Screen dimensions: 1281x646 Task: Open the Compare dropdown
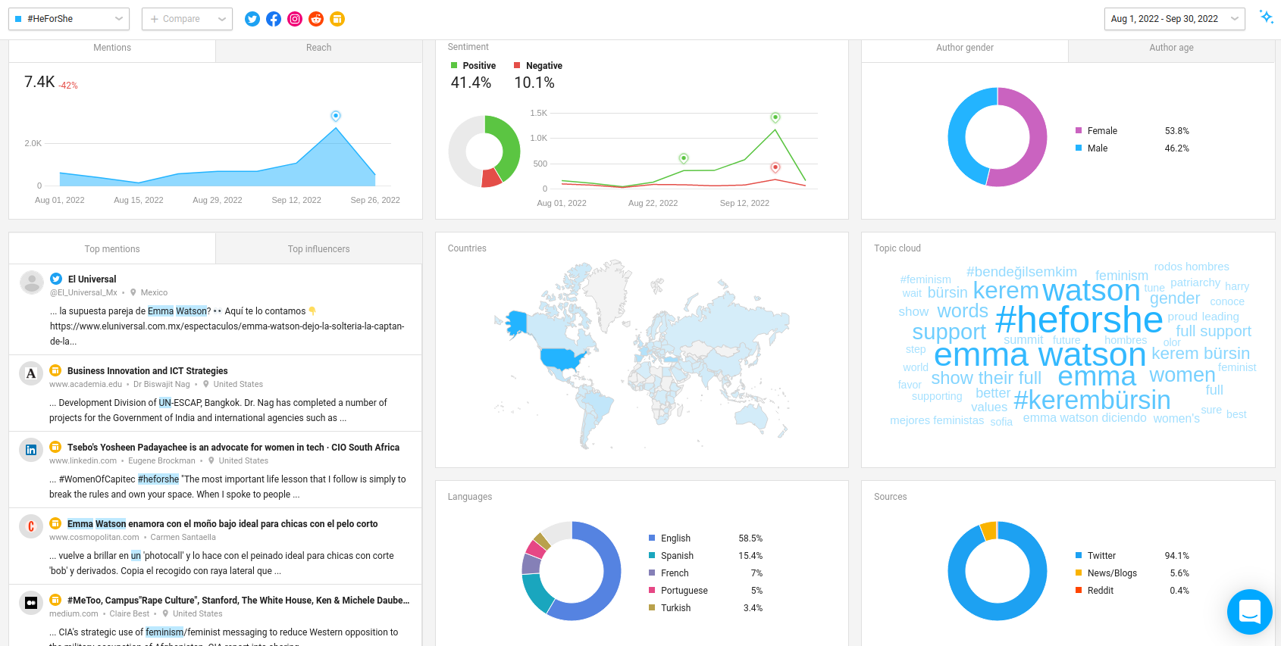186,19
